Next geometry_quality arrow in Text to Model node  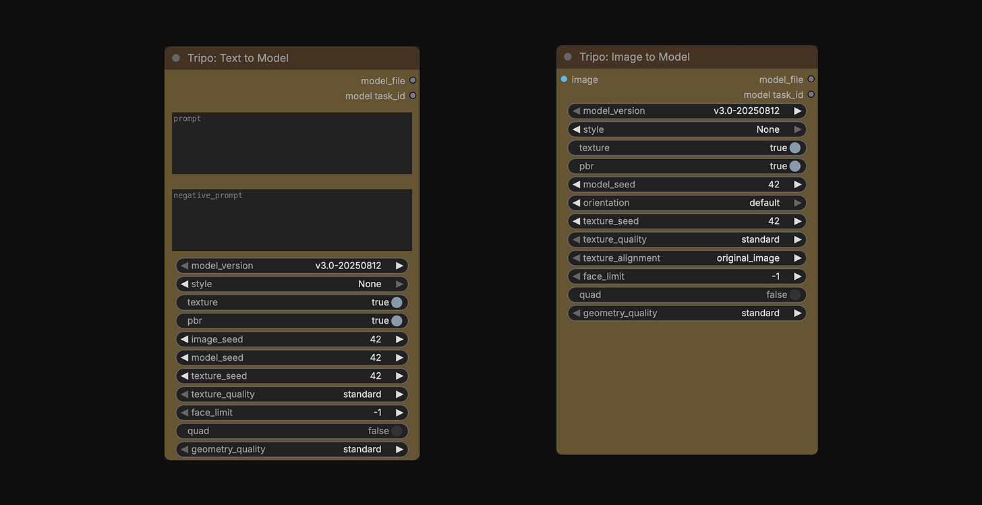point(399,449)
